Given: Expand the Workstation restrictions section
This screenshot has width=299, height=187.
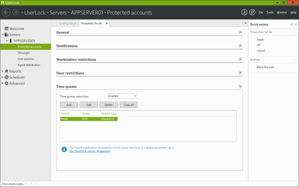Looking at the screenshot, I should tap(240, 59).
